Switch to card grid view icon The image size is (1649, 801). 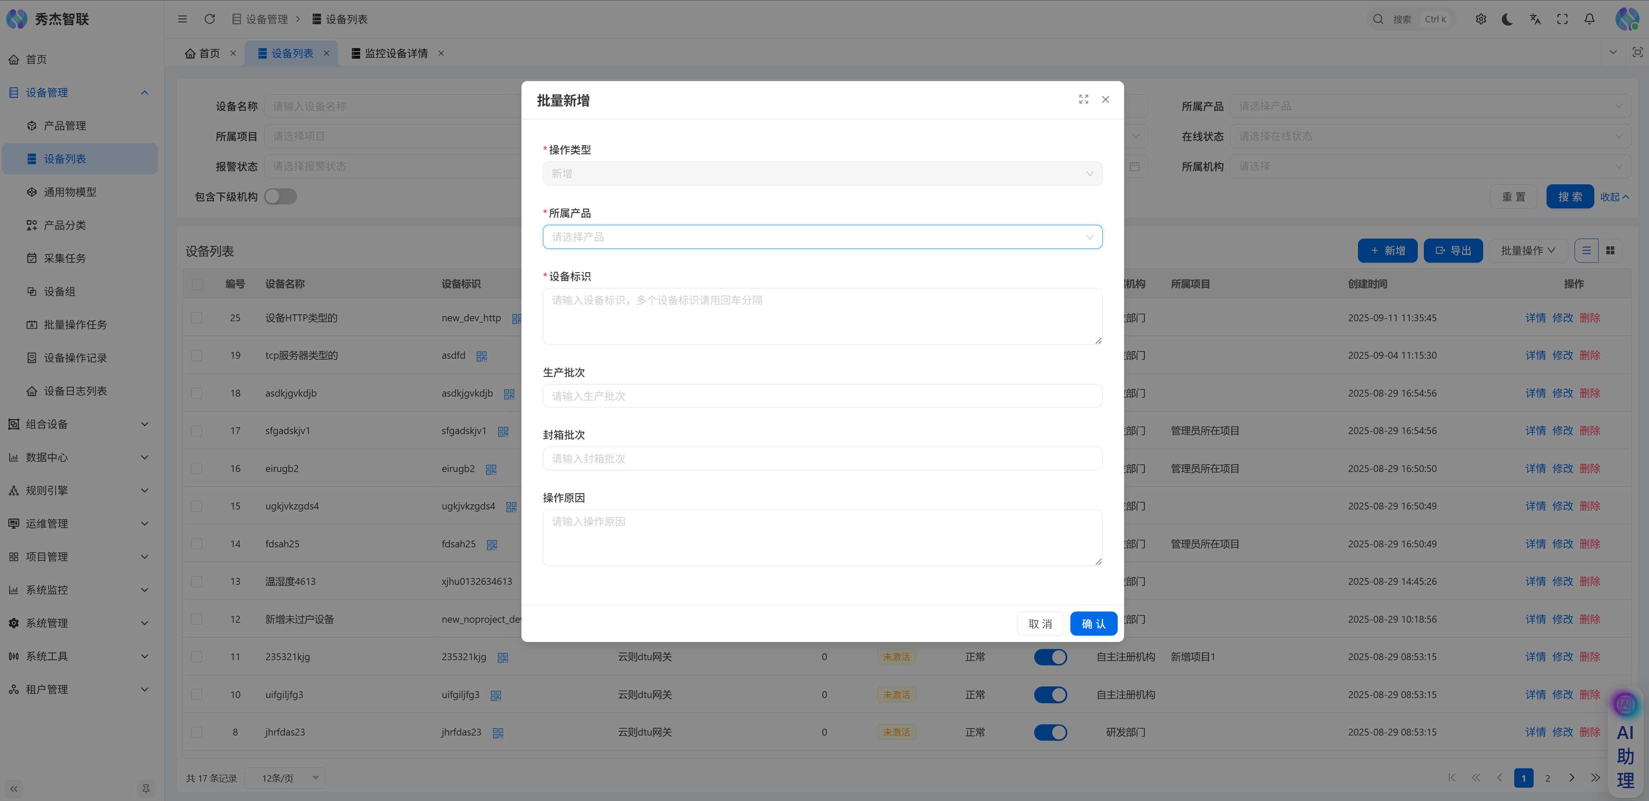[x=1610, y=250]
